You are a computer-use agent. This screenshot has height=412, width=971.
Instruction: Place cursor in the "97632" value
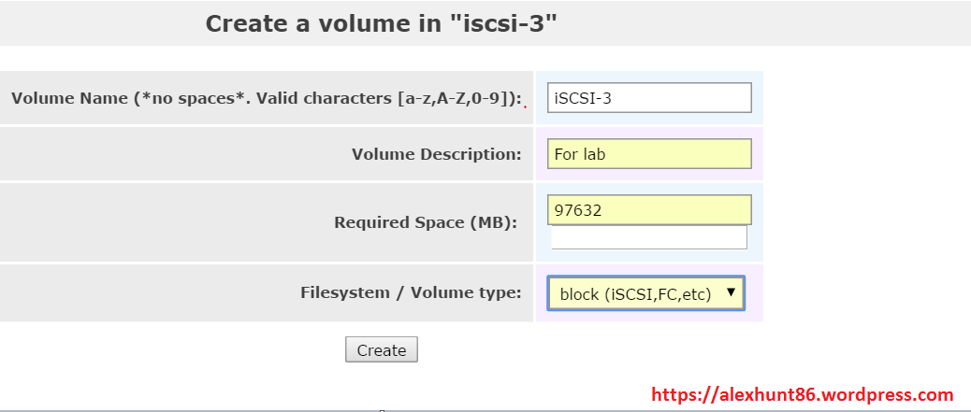577,210
